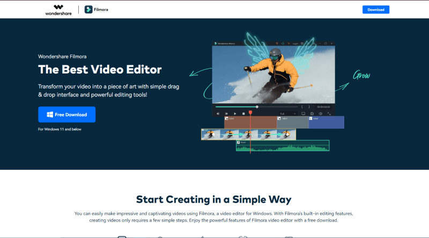Click the stop square in the Filmora preview
Screen dimensions: 429x238
point(243,114)
